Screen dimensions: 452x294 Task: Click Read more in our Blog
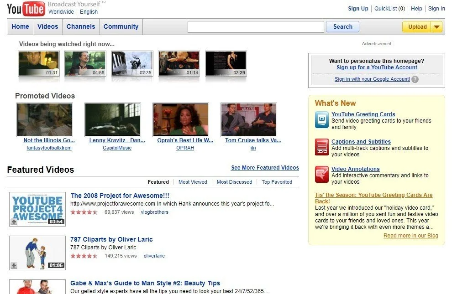pos(411,236)
